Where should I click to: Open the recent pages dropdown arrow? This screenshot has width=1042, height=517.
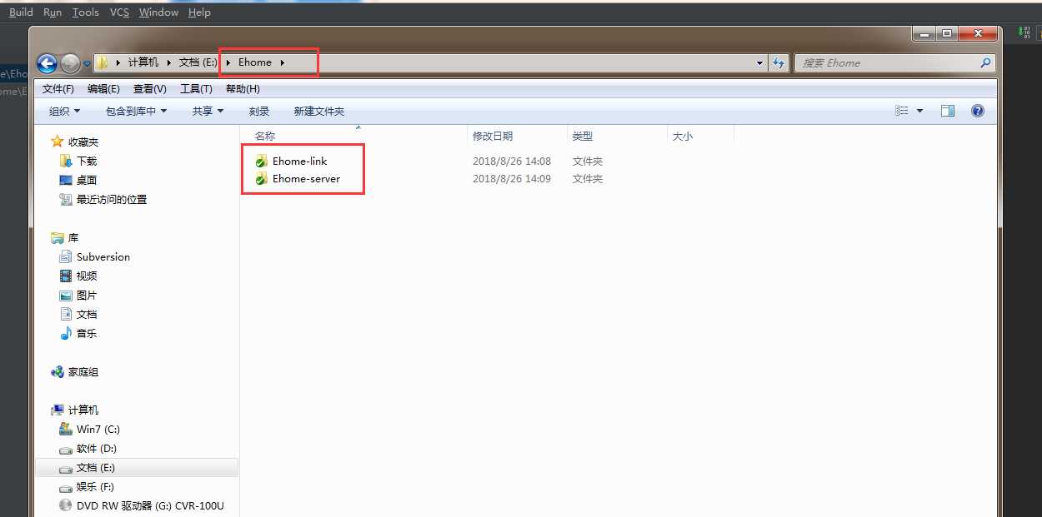pyautogui.click(x=87, y=63)
